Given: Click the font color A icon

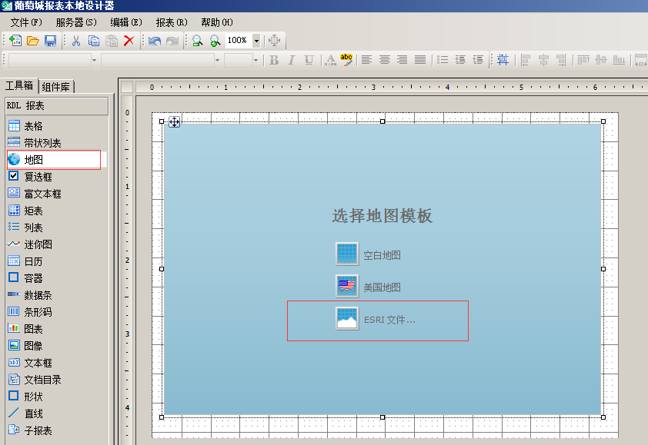Looking at the screenshot, I should tap(329, 60).
